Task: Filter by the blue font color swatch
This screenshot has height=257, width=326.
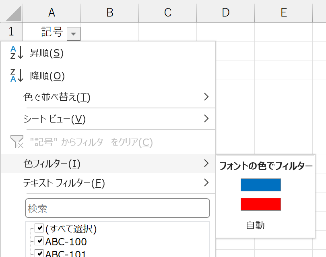Action: tap(261, 185)
